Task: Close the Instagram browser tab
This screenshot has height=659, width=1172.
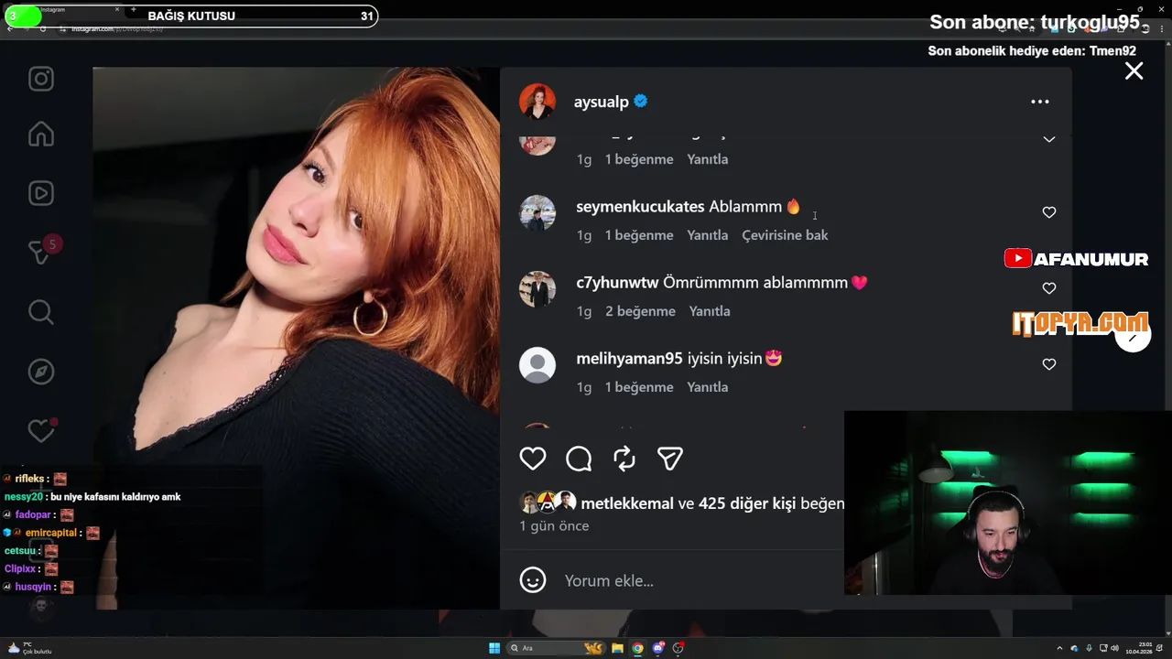Action: tap(117, 9)
